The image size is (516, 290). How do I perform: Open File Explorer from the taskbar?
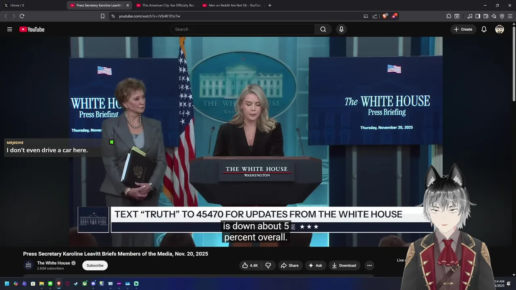click(42, 284)
